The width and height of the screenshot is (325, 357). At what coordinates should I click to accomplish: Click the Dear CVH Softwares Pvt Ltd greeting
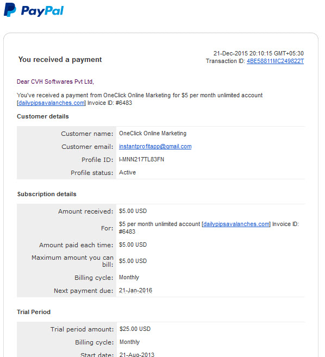pos(55,82)
